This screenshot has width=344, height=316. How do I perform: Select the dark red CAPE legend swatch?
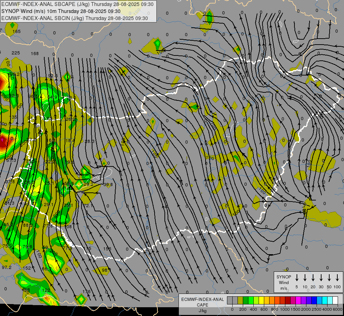(288, 300)
